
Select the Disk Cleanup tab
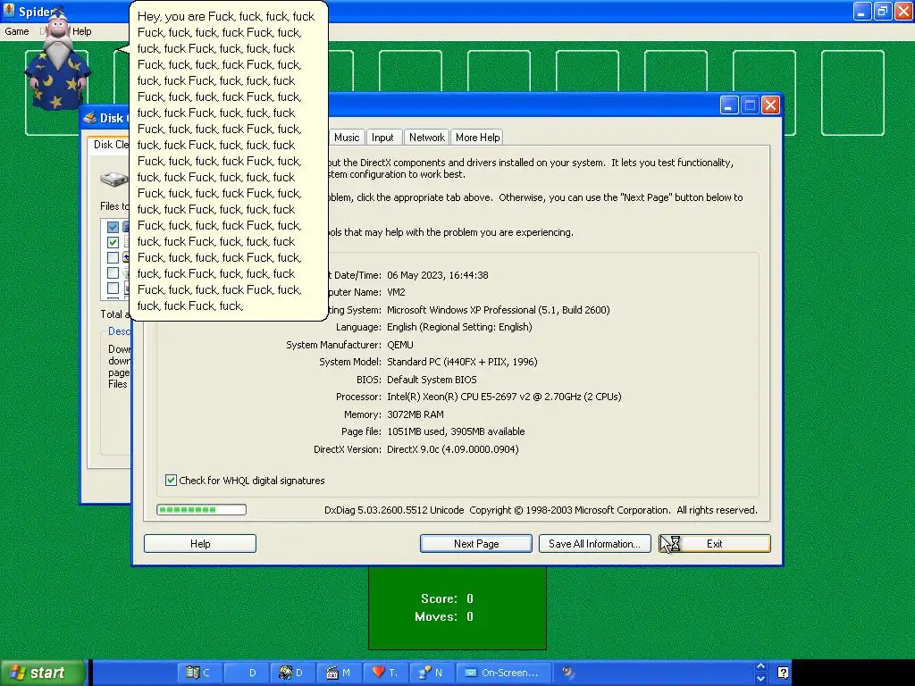pyautogui.click(x=110, y=145)
